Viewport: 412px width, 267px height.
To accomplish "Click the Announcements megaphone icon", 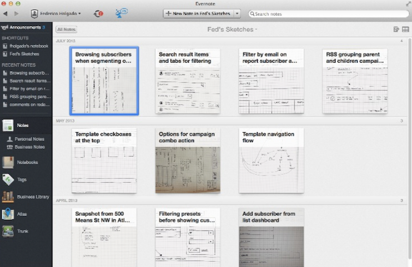I will tap(5, 27).
